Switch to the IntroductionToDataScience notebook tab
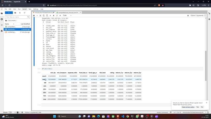 (44, 13)
